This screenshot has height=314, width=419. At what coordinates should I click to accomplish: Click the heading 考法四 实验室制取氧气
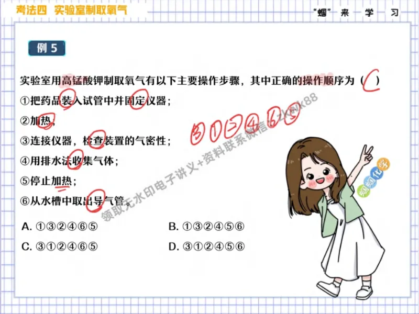click(72, 10)
